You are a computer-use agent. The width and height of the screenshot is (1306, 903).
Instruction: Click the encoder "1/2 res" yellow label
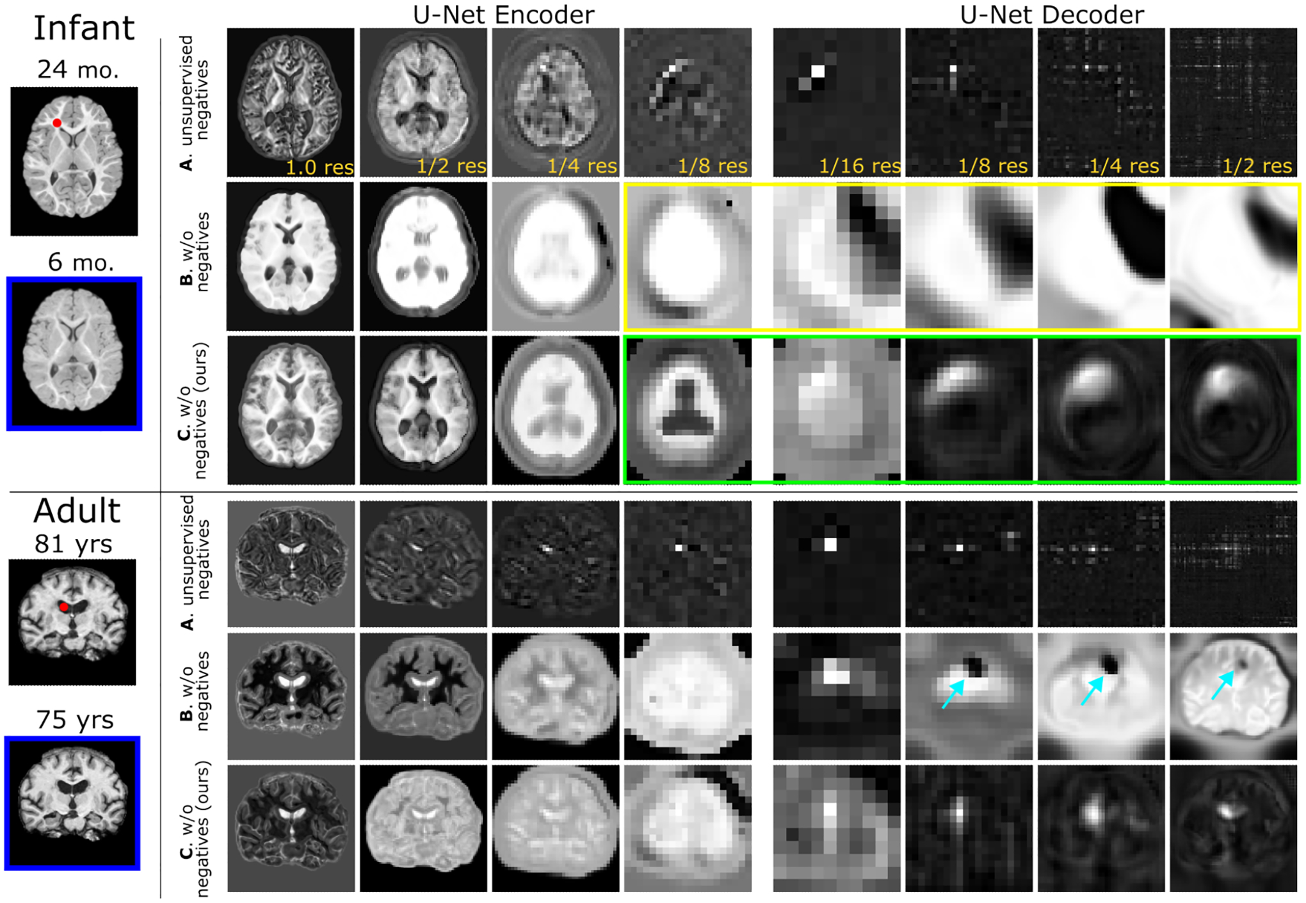click(451, 166)
